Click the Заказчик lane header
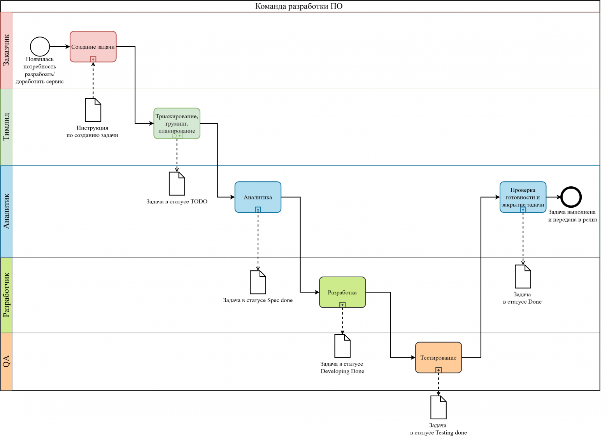The image size is (607, 436). tap(6, 50)
